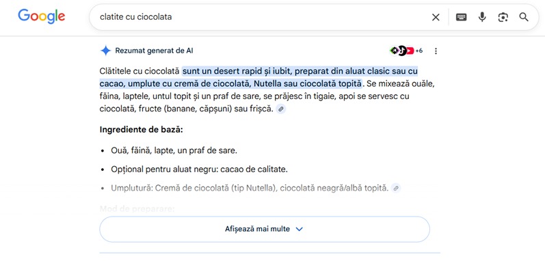Clear the search query with the X

tap(436, 17)
